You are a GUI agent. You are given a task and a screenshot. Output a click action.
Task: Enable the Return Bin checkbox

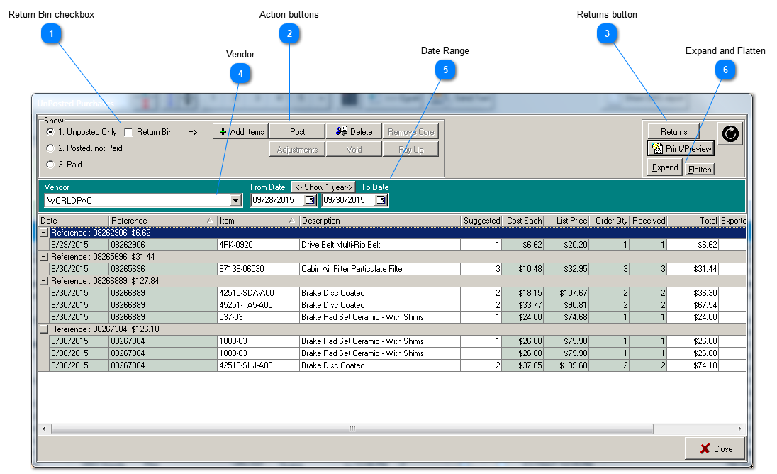click(129, 132)
